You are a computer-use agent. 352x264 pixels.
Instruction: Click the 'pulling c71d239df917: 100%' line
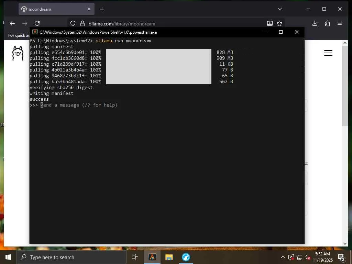(x=65, y=64)
